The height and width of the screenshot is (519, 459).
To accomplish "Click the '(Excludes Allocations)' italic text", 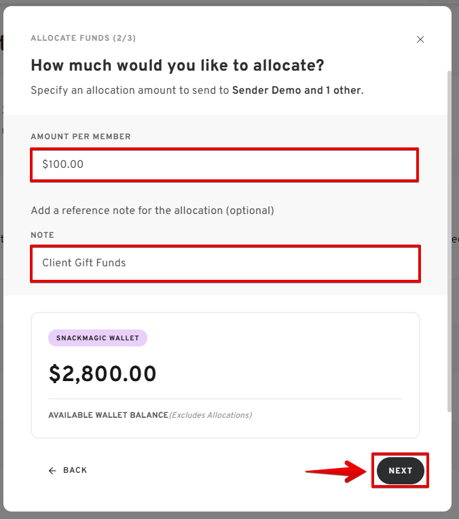I will tap(210, 415).
